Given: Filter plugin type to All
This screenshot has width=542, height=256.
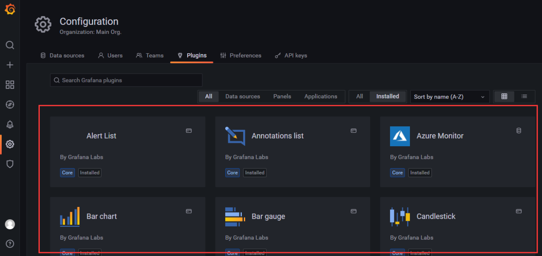Looking at the screenshot, I should tap(209, 96).
